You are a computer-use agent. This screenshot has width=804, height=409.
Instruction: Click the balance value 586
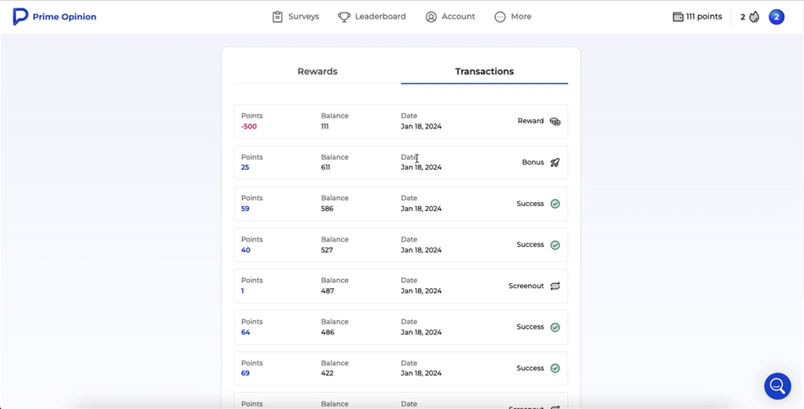[x=328, y=209]
